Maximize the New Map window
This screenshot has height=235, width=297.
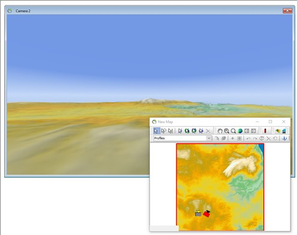pos(271,121)
